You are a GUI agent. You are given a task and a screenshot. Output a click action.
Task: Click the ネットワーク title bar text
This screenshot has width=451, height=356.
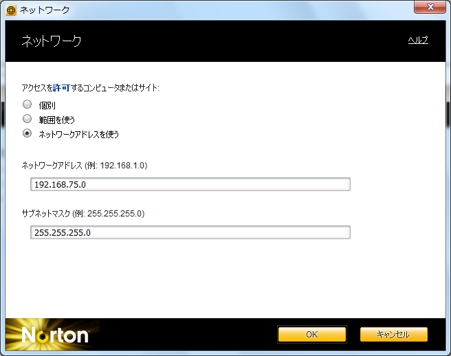click(x=44, y=10)
